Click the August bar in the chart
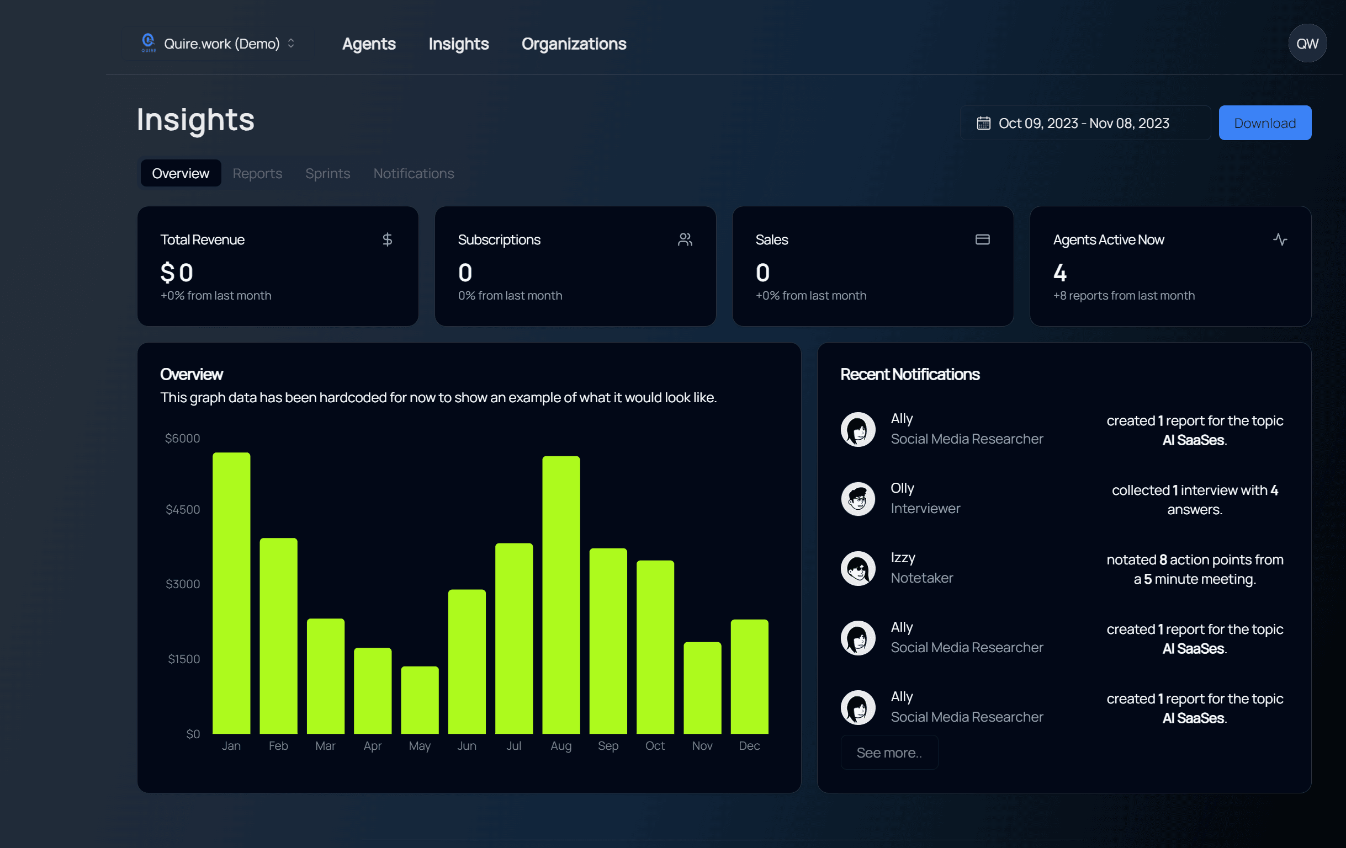 (560, 594)
